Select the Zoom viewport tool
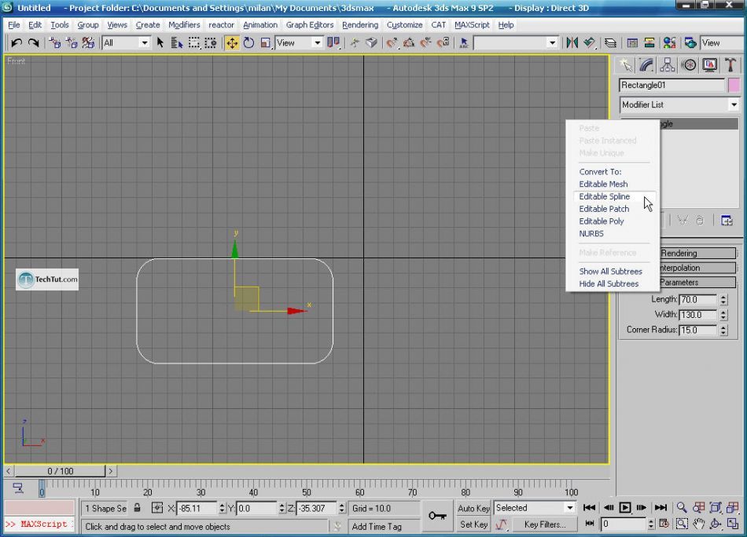The image size is (747, 537). [x=682, y=507]
